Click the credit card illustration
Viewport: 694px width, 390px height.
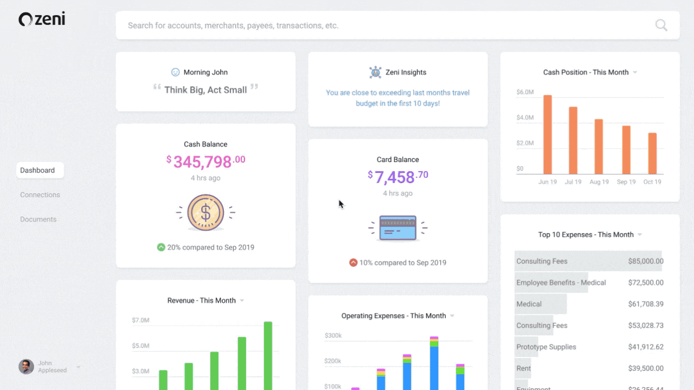point(398,228)
